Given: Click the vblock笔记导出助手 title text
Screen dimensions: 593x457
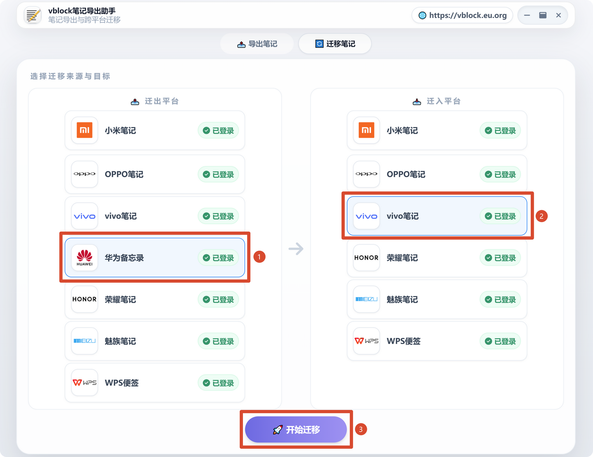Looking at the screenshot, I should point(82,11).
